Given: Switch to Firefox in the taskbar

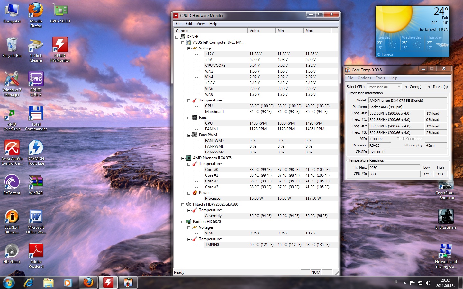Looking at the screenshot, I should (x=88, y=283).
